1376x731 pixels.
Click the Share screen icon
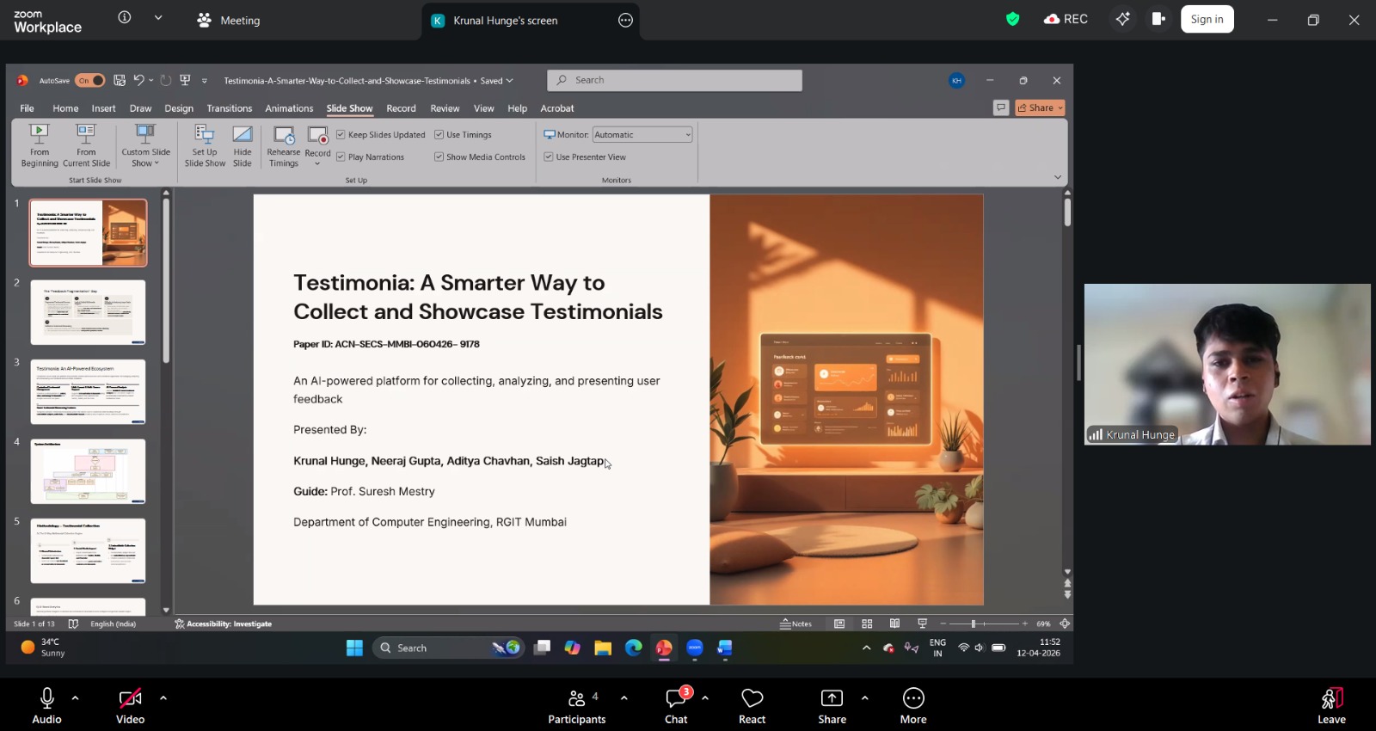point(832,698)
